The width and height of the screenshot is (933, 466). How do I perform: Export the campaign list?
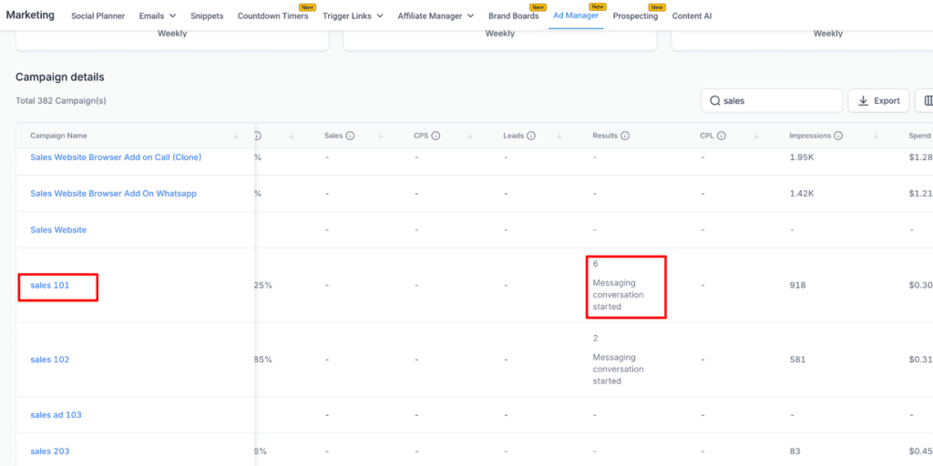[878, 101]
